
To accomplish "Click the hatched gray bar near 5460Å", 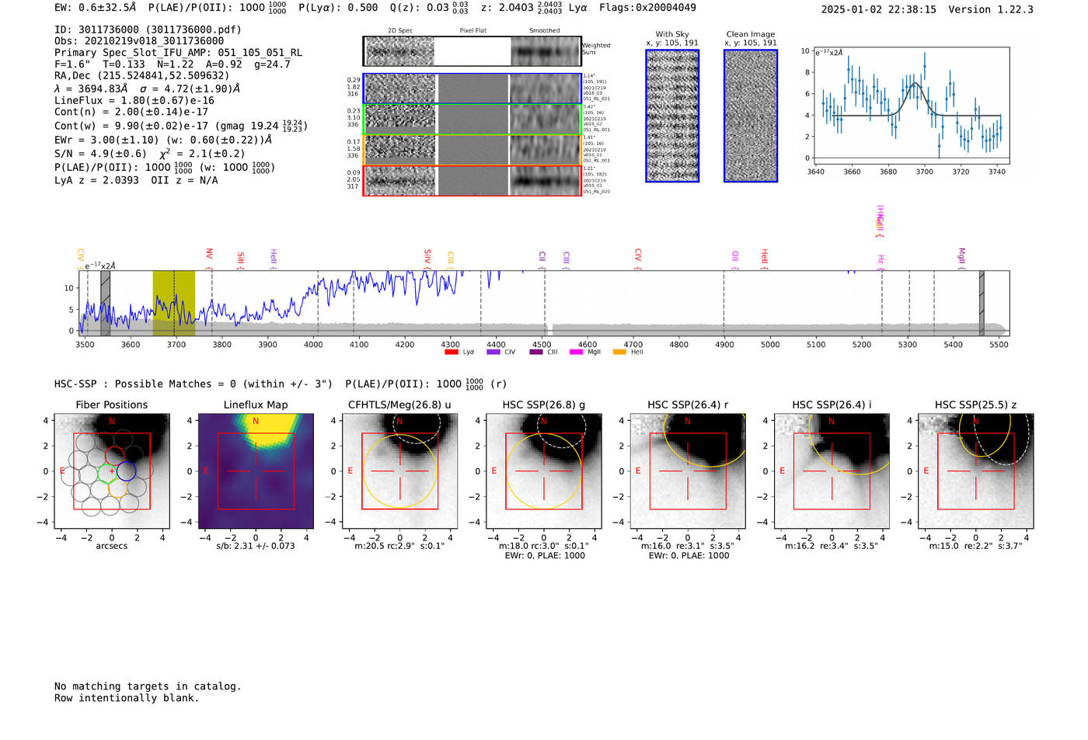I will [982, 302].
